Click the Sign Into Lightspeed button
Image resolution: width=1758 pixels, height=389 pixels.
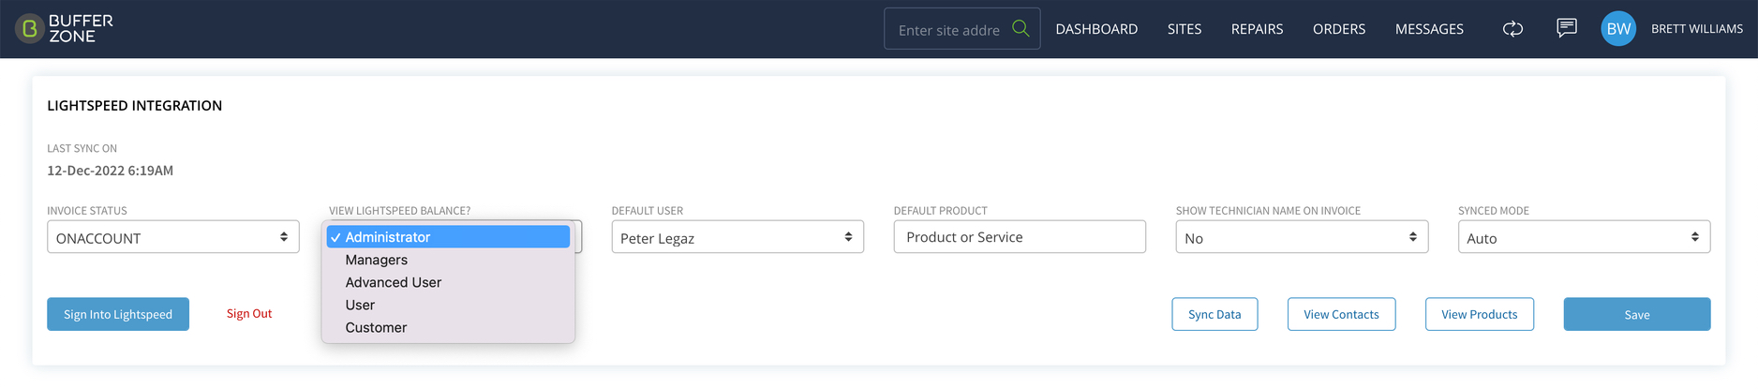[118, 314]
